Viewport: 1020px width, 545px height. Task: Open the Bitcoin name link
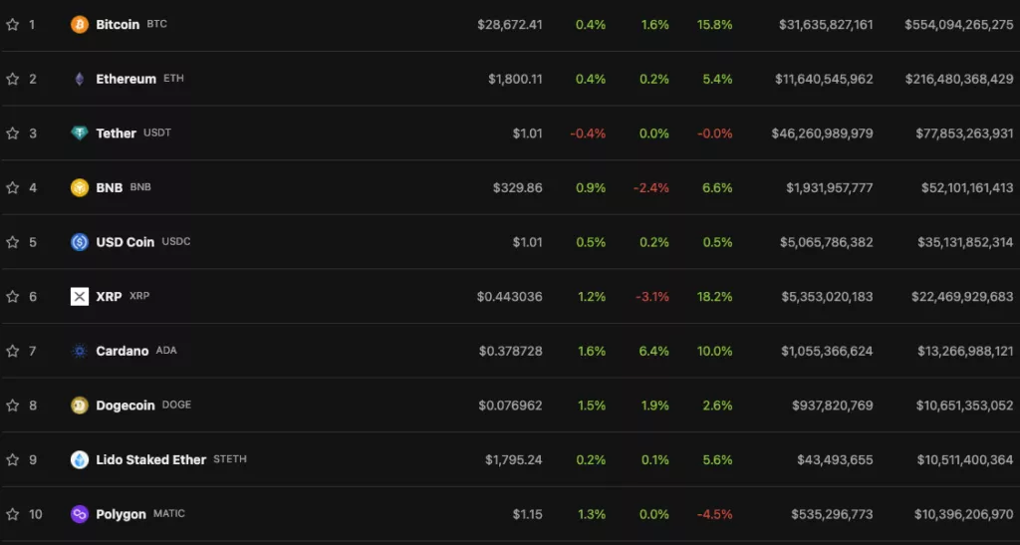point(118,24)
